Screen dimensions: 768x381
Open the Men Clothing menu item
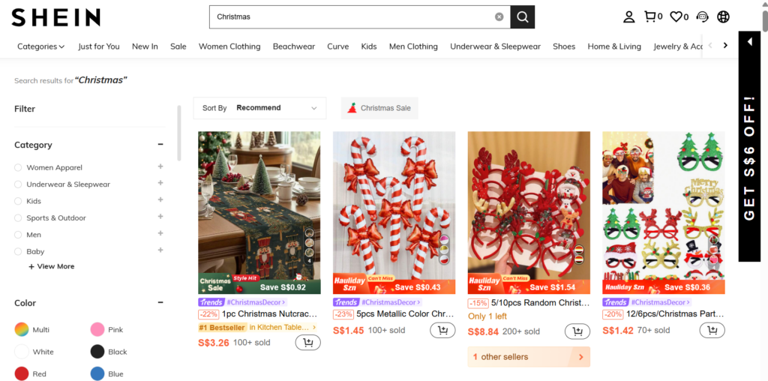pos(413,46)
